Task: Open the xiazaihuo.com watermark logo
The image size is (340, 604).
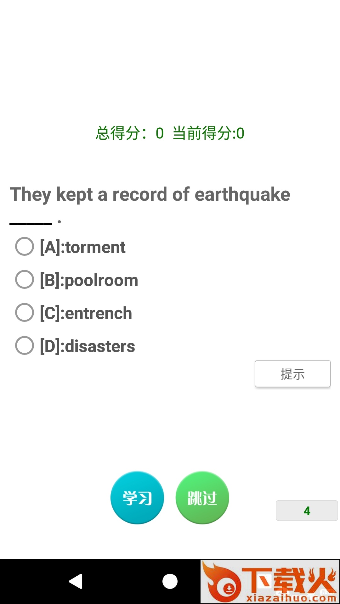Action: tap(270, 581)
